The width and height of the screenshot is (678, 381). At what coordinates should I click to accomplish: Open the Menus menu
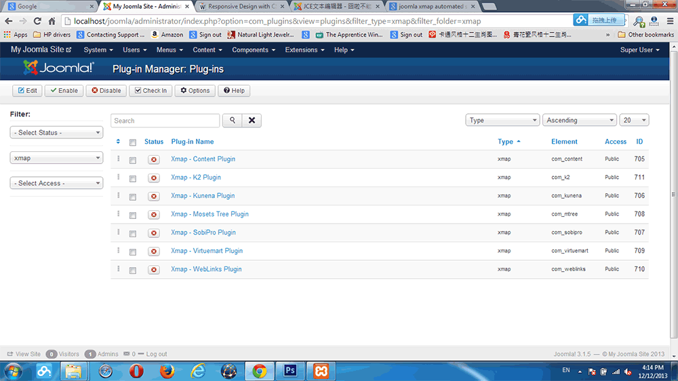(169, 49)
